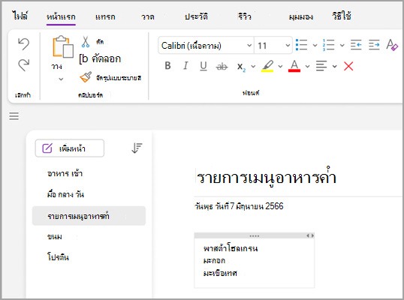Select the Format Painter brush icon
The height and width of the screenshot is (300, 404).
(x=86, y=77)
